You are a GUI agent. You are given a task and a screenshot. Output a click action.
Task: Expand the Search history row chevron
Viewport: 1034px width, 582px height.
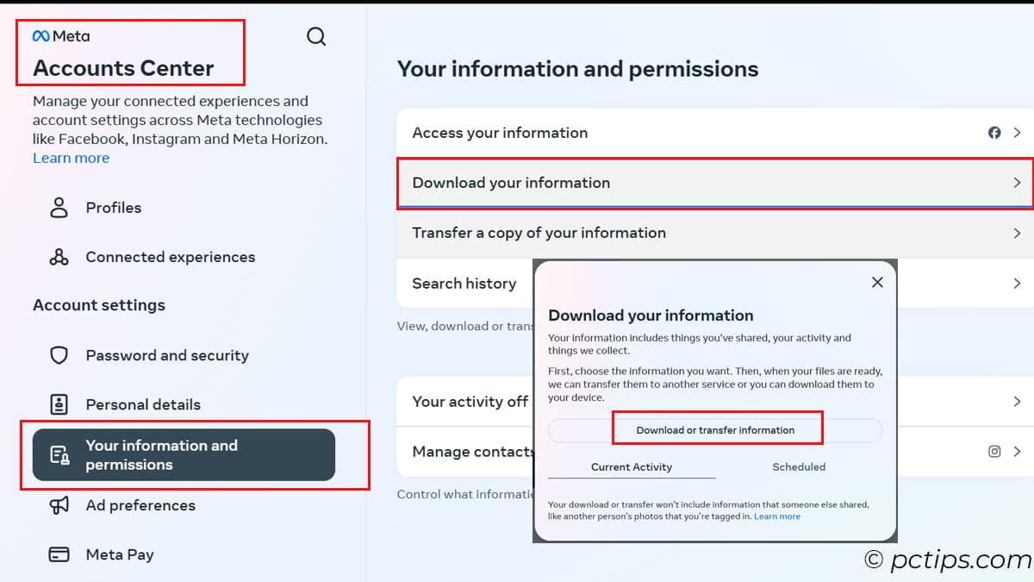pyautogui.click(x=1017, y=283)
